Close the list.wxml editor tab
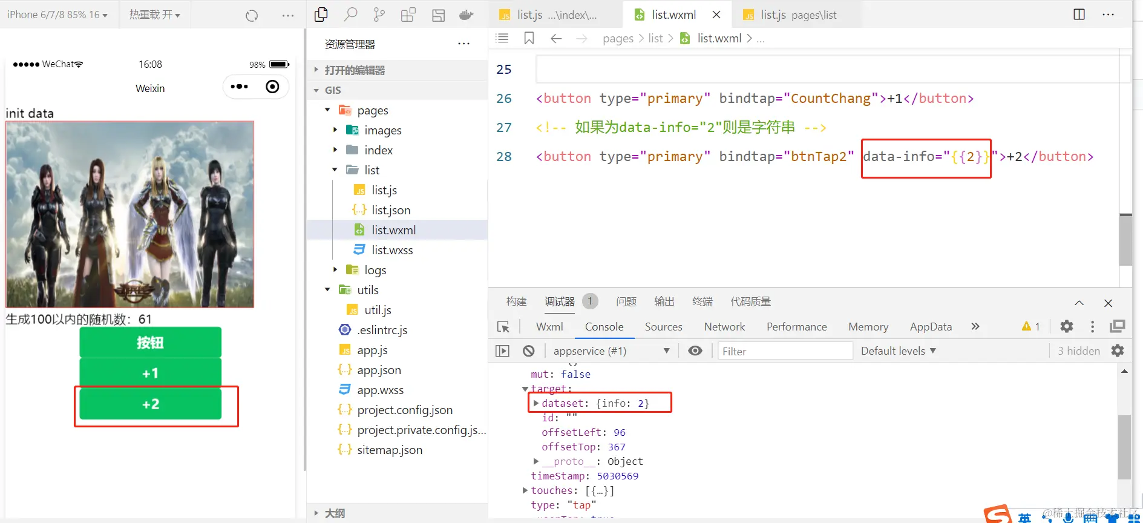The width and height of the screenshot is (1143, 523). (x=716, y=15)
